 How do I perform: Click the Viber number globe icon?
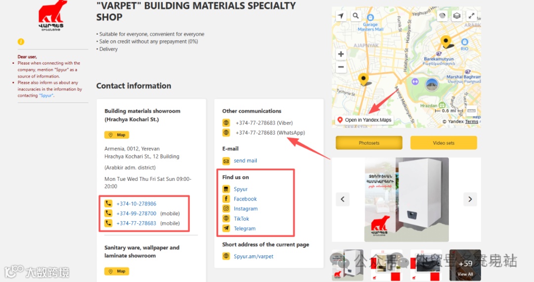(226, 122)
